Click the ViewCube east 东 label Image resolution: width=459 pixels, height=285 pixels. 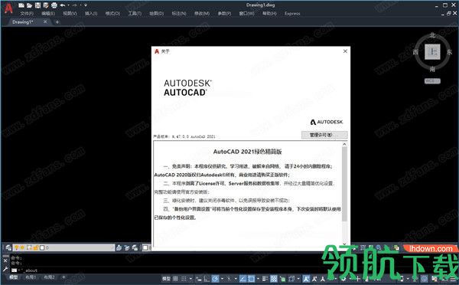point(449,52)
